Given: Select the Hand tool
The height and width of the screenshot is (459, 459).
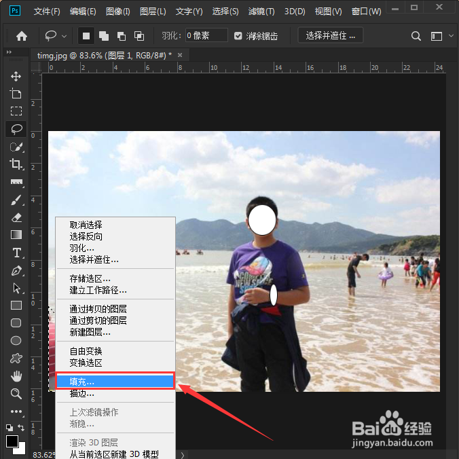Looking at the screenshot, I should 16,376.
